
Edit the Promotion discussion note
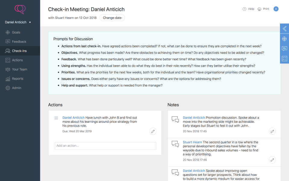tap(272, 131)
